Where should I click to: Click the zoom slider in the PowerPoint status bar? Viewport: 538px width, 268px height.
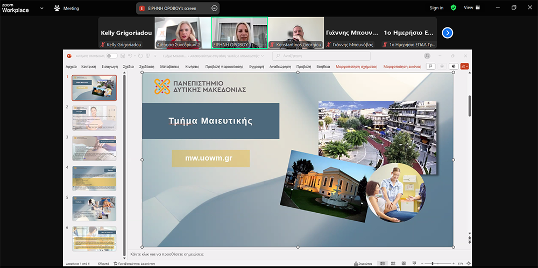(433, 263)
